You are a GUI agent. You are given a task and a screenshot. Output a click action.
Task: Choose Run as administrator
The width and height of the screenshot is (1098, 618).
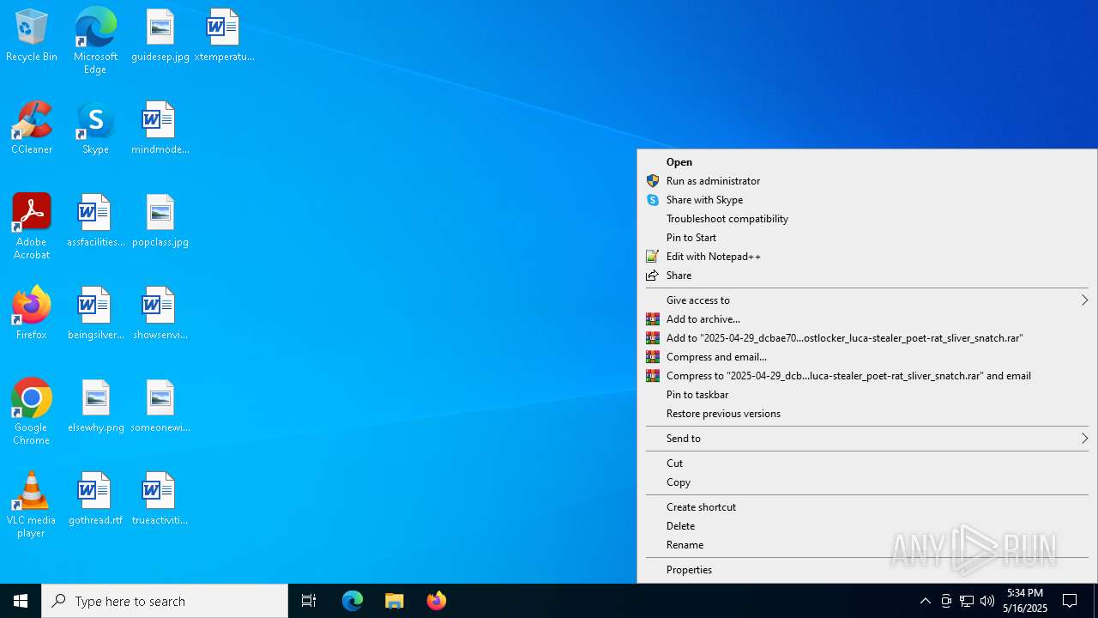867,181
